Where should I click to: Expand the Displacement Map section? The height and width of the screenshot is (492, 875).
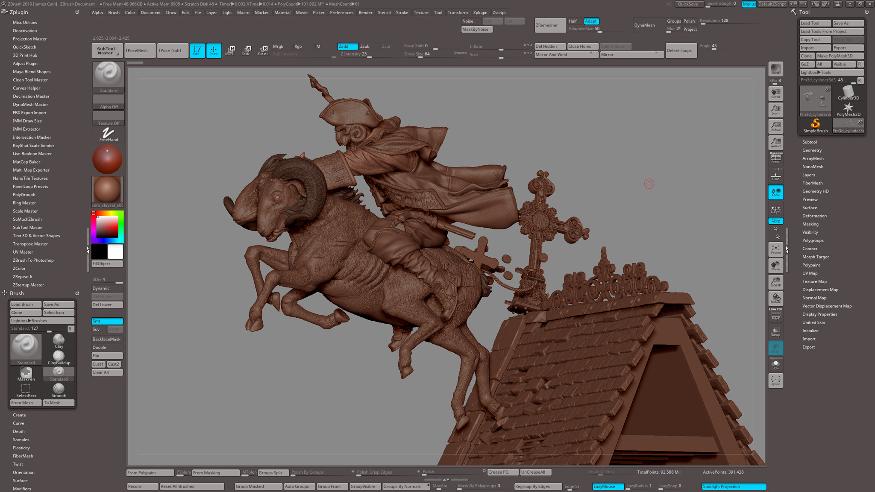[820, 290]
